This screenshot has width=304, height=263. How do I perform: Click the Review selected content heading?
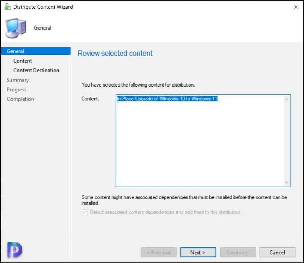(x=115, y=53)
